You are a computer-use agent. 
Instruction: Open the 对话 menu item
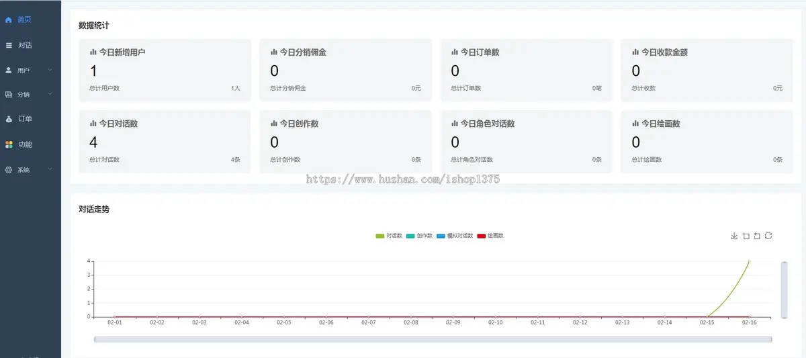pos(25,45)
